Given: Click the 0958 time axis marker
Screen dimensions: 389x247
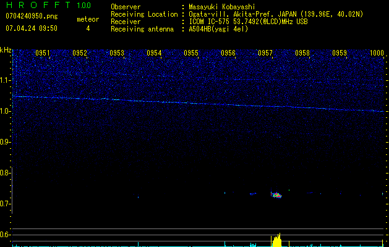Looking at the screenshot, I should (302, 53).
